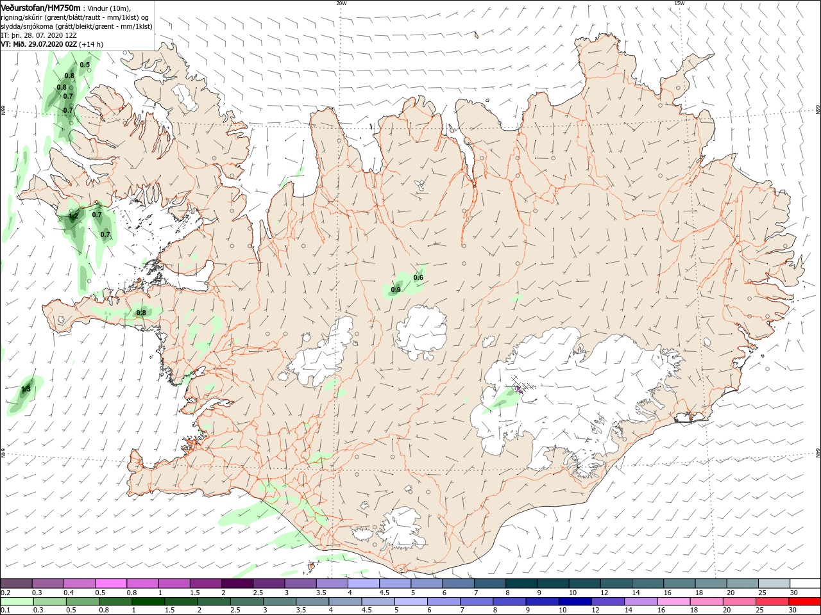
Task: Click the 1.2 rainfall value on the map
Action: (x=73, y=216)
